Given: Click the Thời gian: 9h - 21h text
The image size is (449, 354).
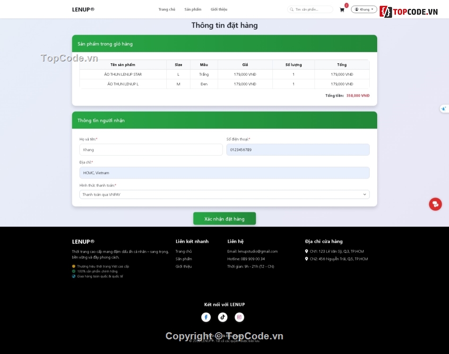Looking at the screenshot, I should coord(250,267).
